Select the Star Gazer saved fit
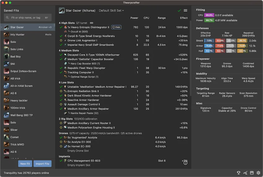263x177 pixels. [28, 27]
